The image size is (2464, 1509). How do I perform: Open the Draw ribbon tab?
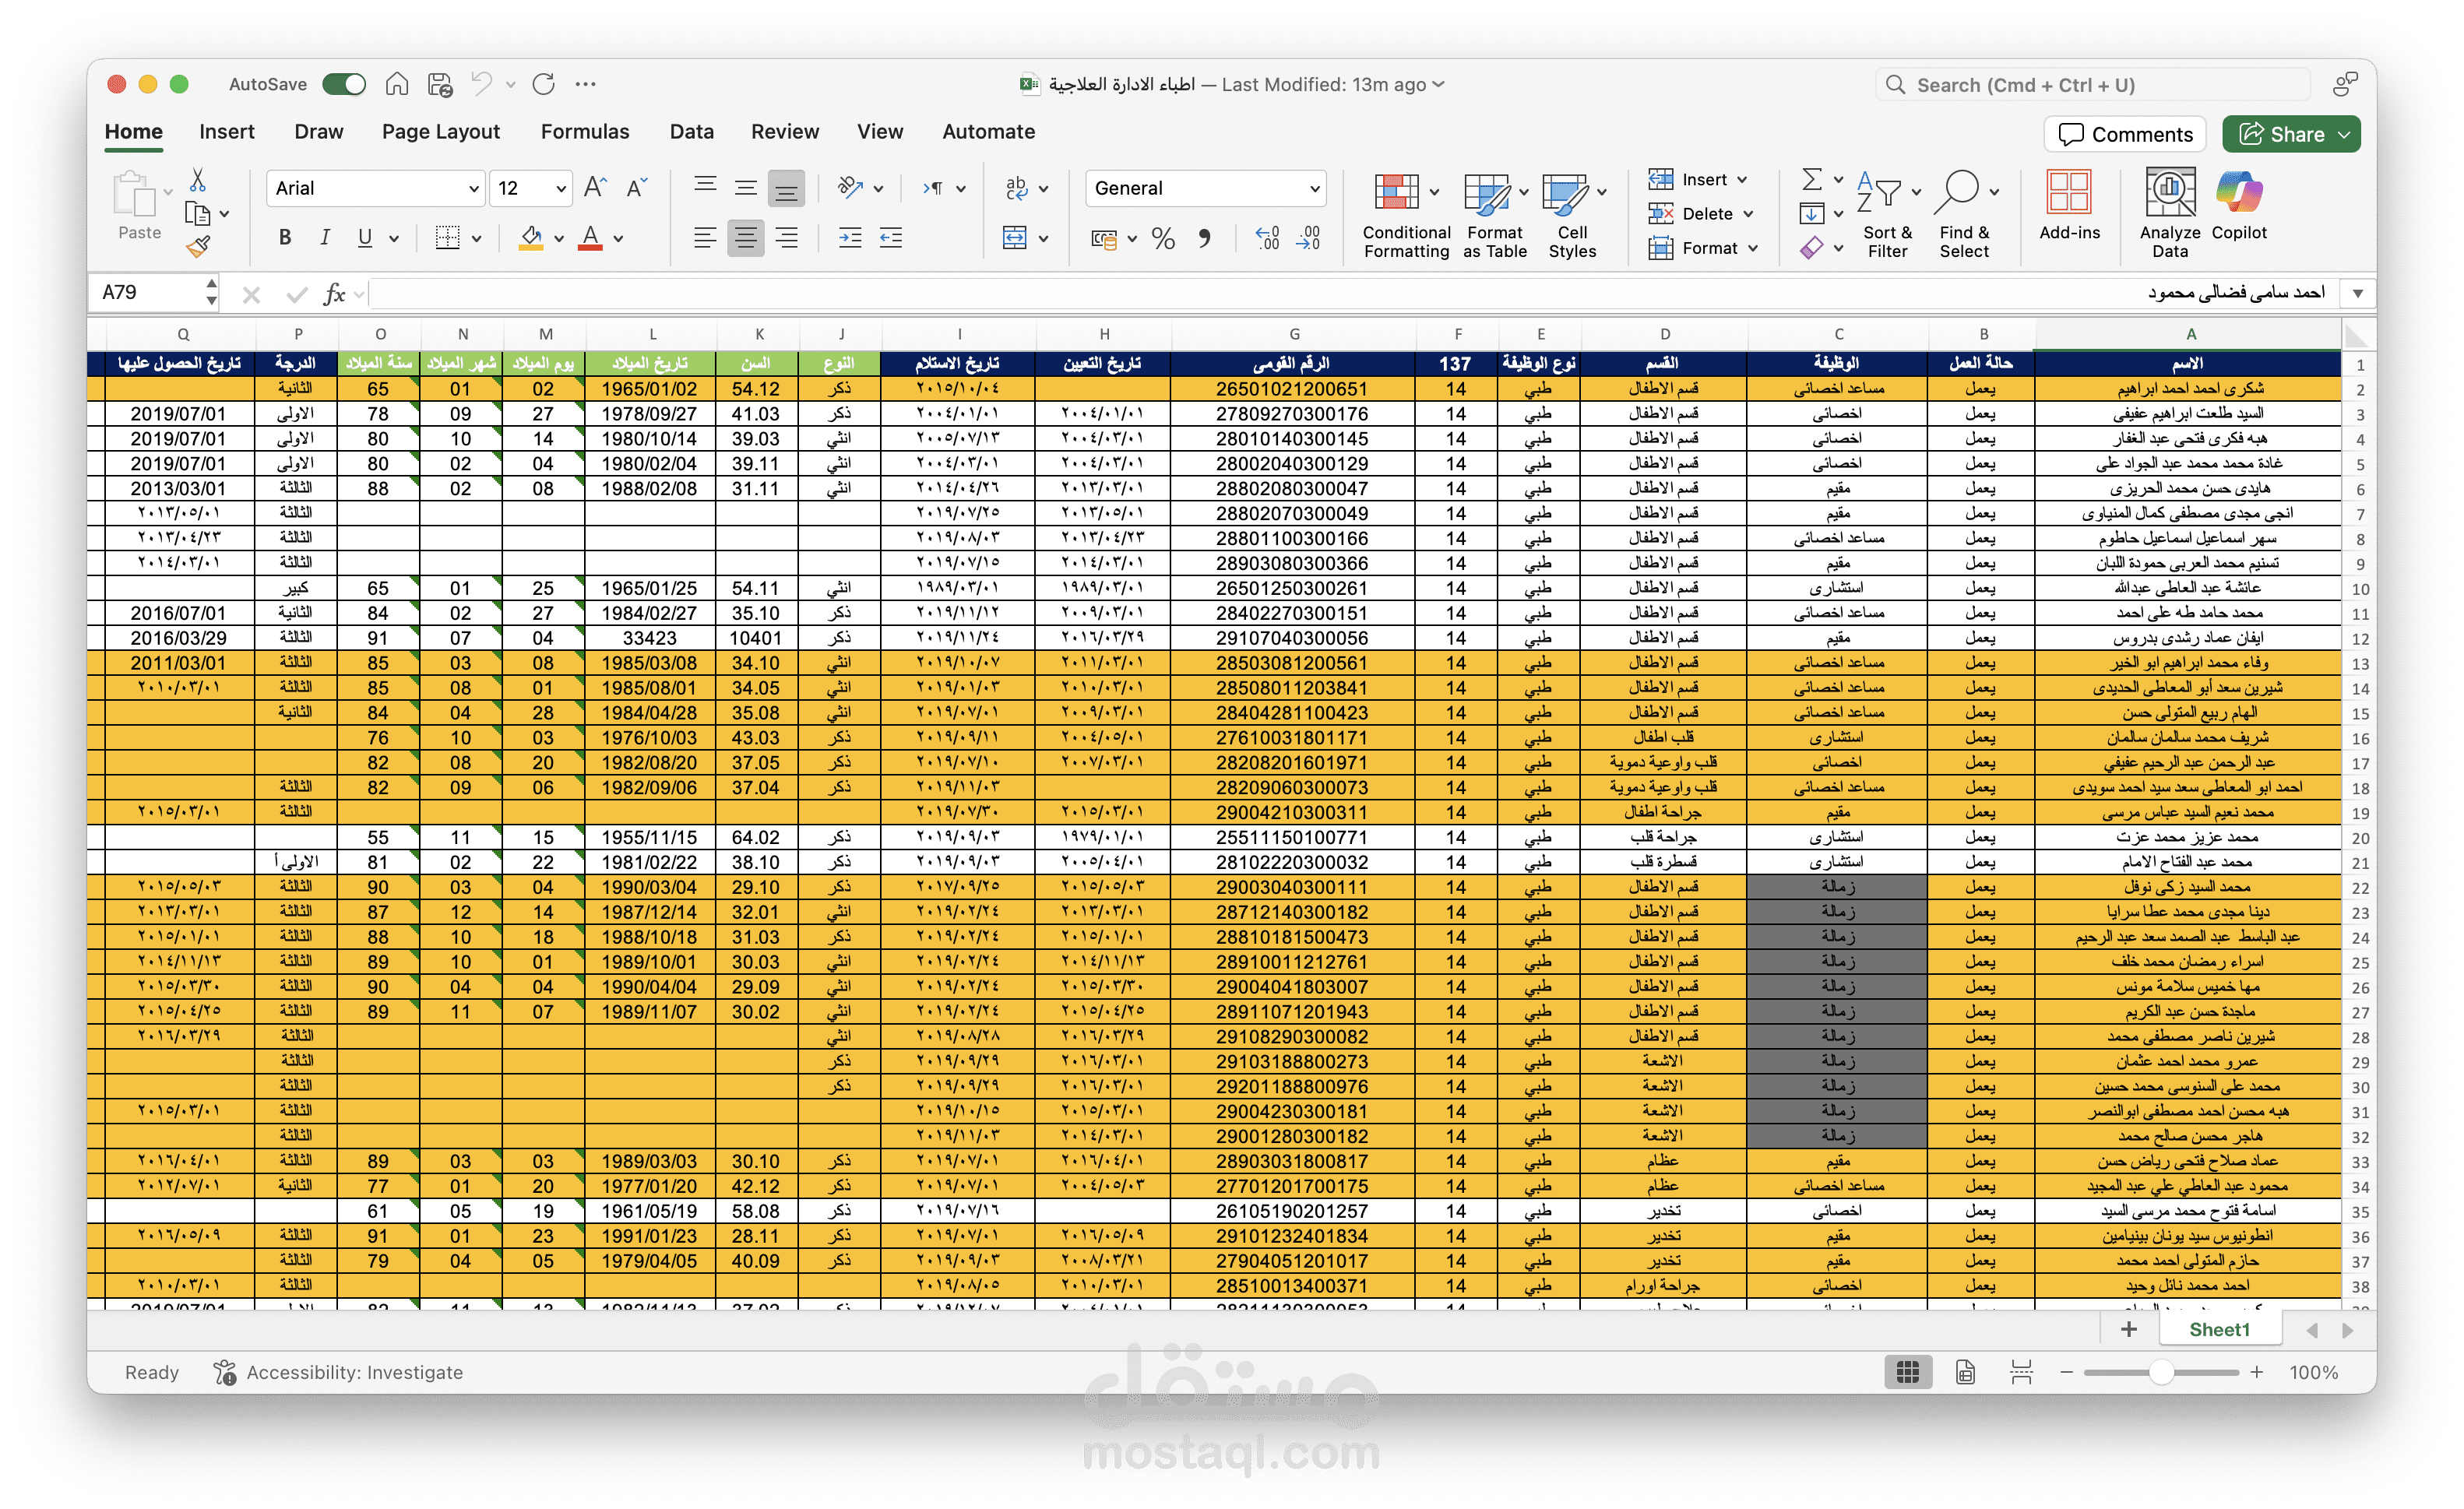pos(319,132)
